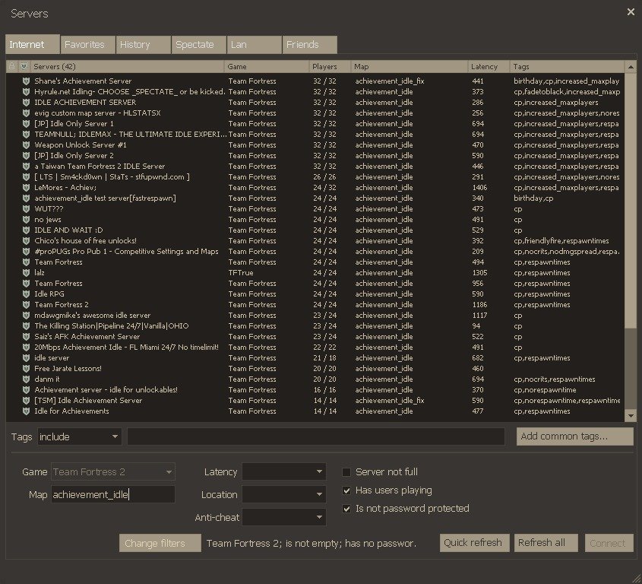Click shield icon next to Idle RPG server
Image resolution: width=642 pixels, height=584 pixels.
[x=25, y=294]
